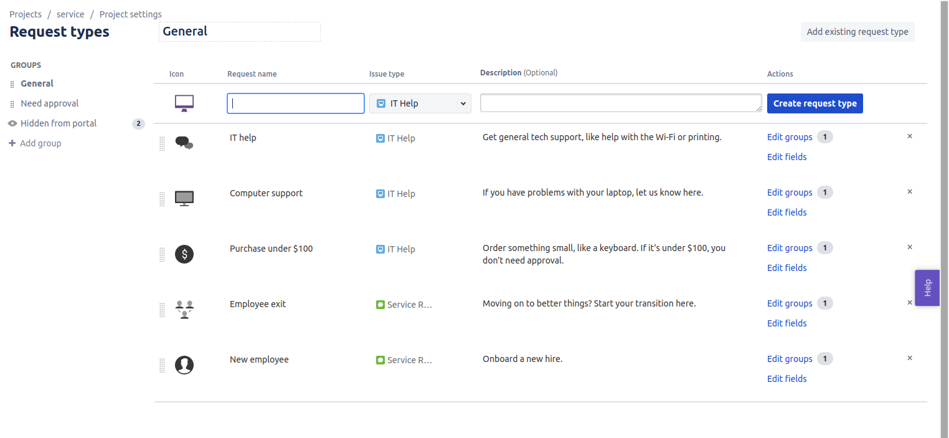Click the IT help request name
949x438 pixels.
pos(243,138)
